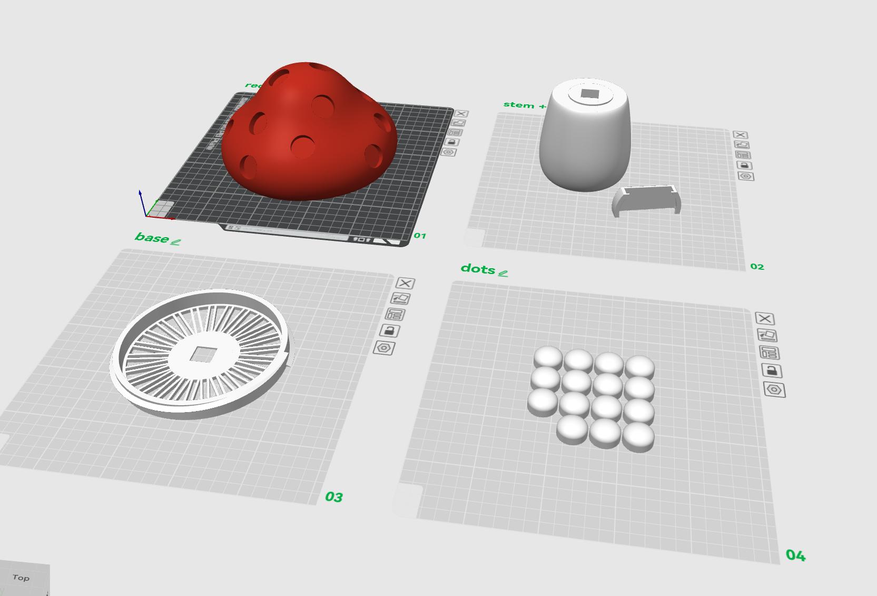Edit the base plate name pencil icon
Image resolution: width=877 pixels, height=596 pixels.
pos(176,242)
